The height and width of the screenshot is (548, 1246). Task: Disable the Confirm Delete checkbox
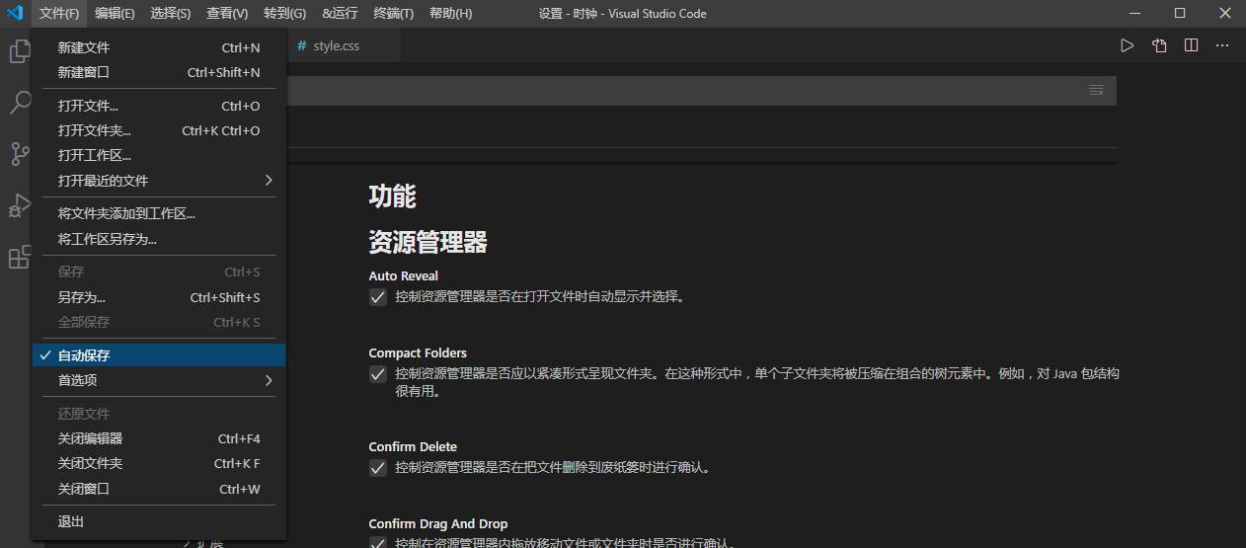click(378, 468)
